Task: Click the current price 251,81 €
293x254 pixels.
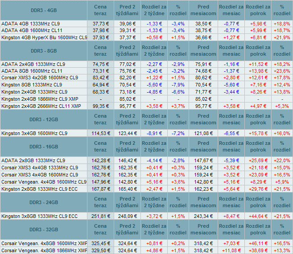Action: pyautogui.click(x=101, y=216)
